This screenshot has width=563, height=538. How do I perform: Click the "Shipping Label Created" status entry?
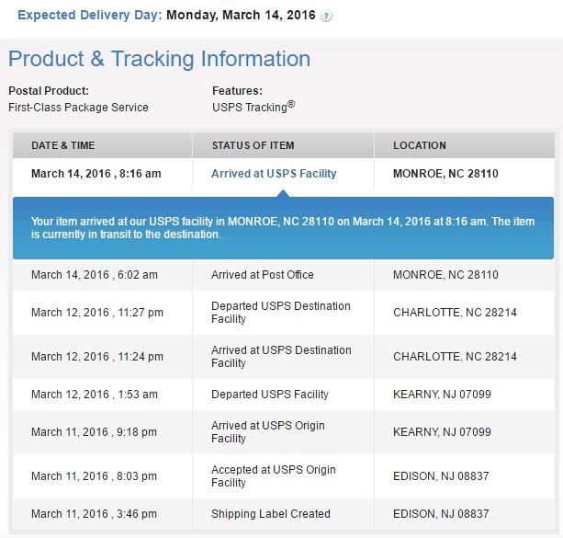click(271, 514)
